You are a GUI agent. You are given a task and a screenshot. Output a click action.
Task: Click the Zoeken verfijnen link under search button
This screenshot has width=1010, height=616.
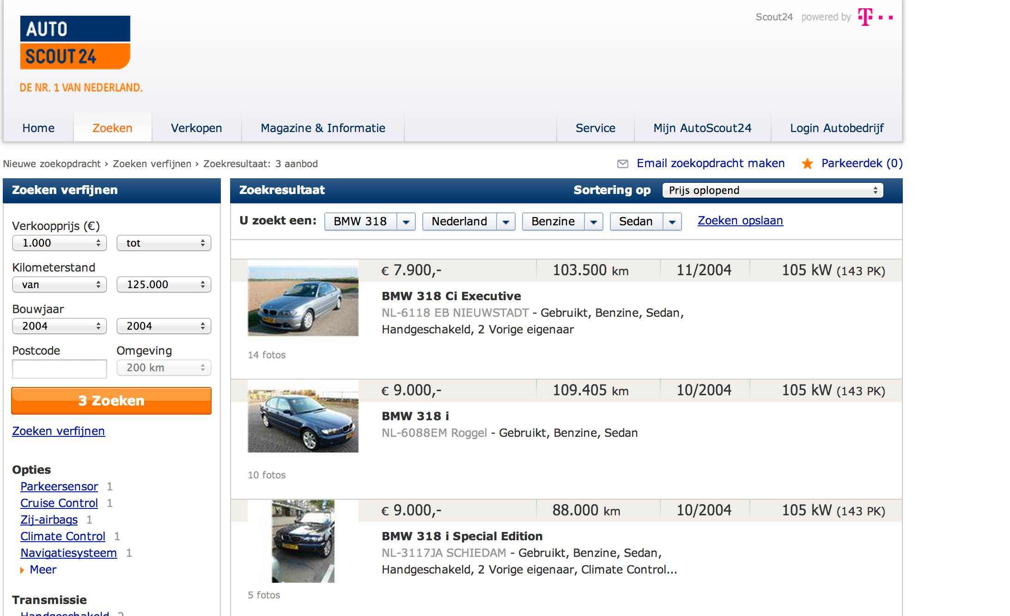tap(58, 431)
